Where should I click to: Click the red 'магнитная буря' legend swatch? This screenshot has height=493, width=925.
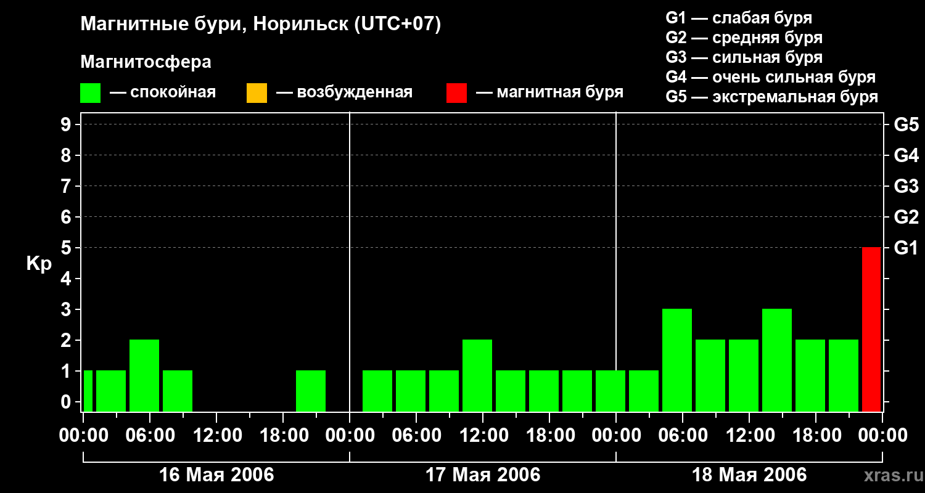(x=457, y=93)
